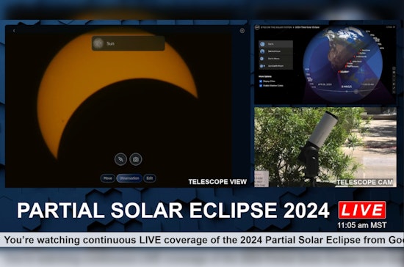The width and height of the screenshot is (404, 267).
Task: Click the eclipse timeline slider handle
Action: click(x=356, y=91)
